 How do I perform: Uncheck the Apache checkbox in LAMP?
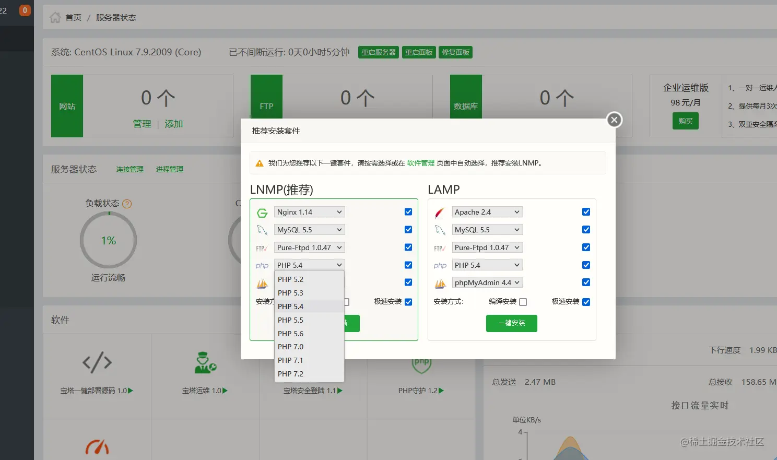(586, 212)
